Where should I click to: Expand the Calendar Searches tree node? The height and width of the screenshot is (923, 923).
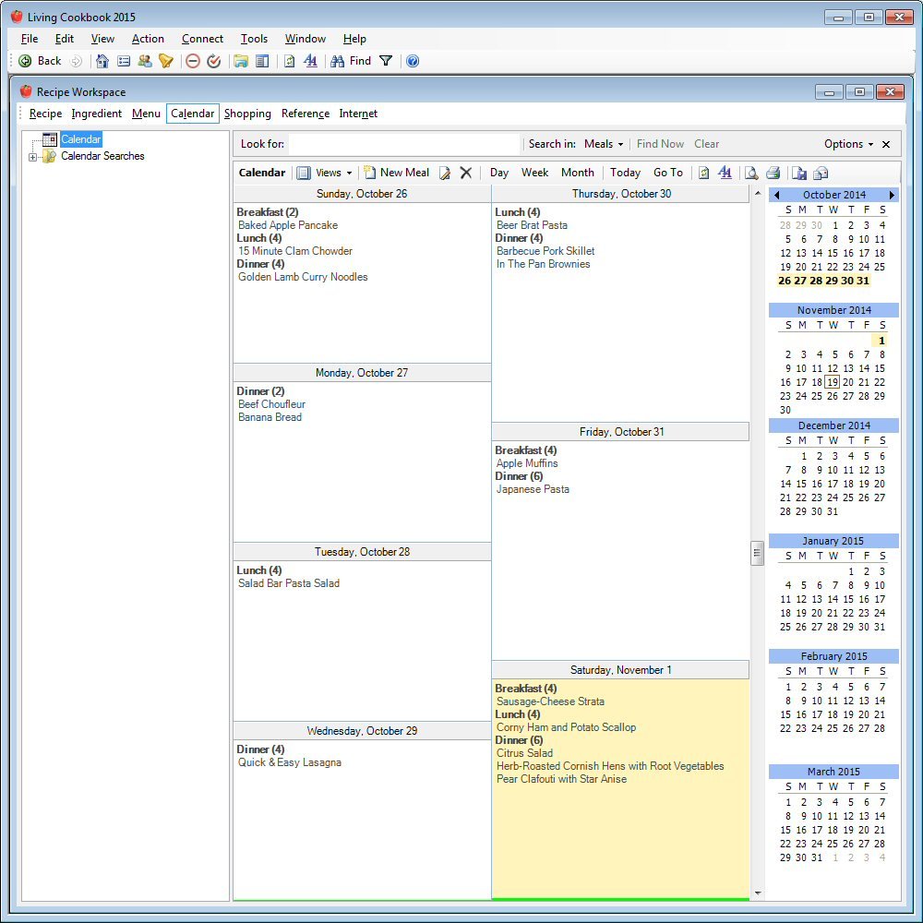coord(33,157)
